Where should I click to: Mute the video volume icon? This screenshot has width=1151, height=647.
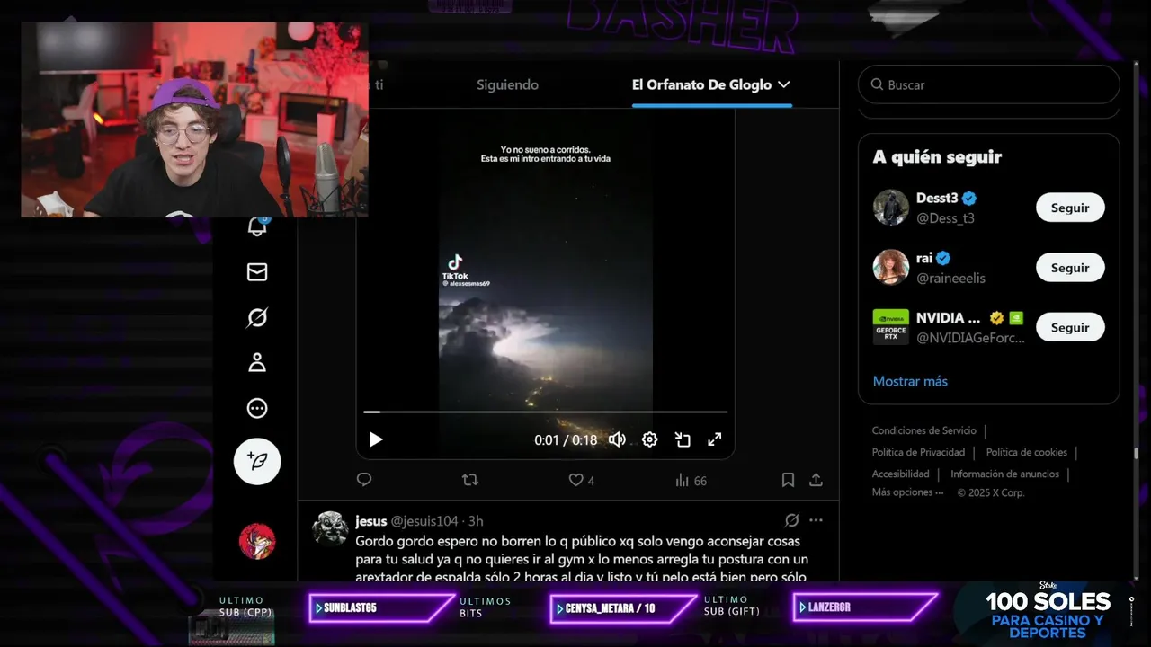(617, 439)
